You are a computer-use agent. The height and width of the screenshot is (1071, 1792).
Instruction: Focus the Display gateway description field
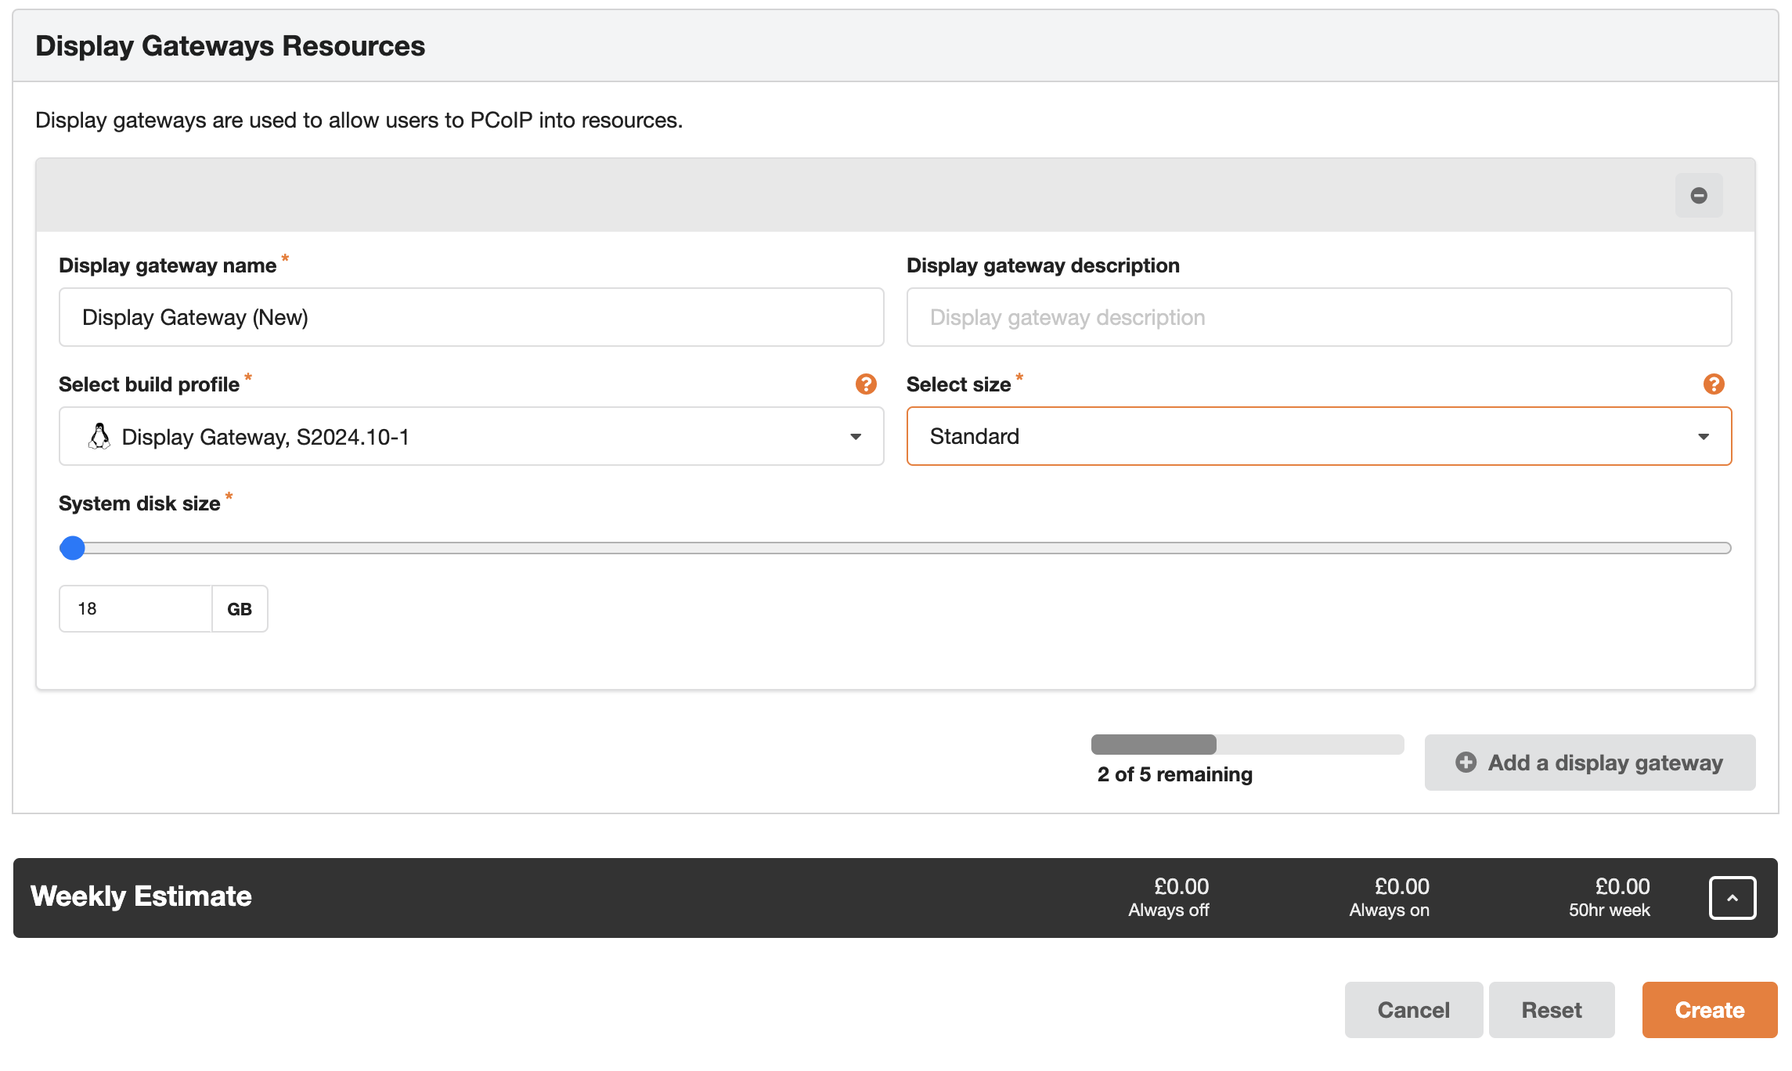(x=1318, y=318)
